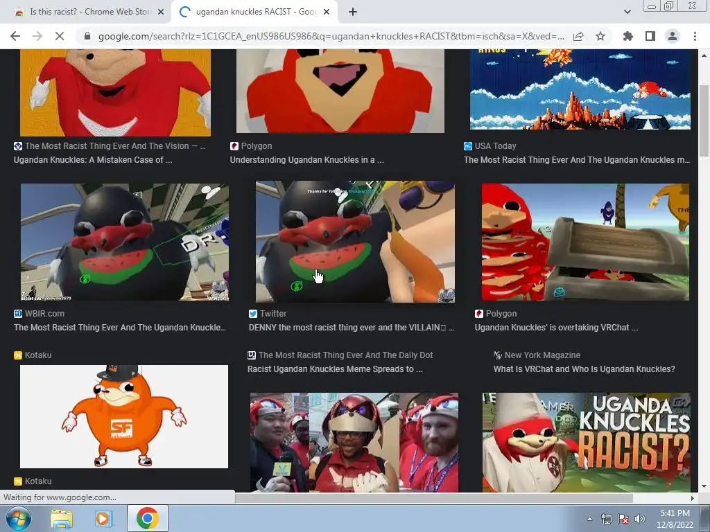
Task: Open the 'UGANDA KNUCKLES RACIST?' thumbnail
Action: coord(587,443)
